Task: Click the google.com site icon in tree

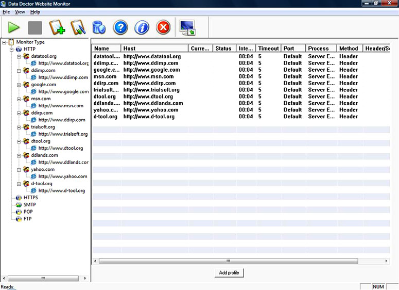Action: tap(26, 85)
